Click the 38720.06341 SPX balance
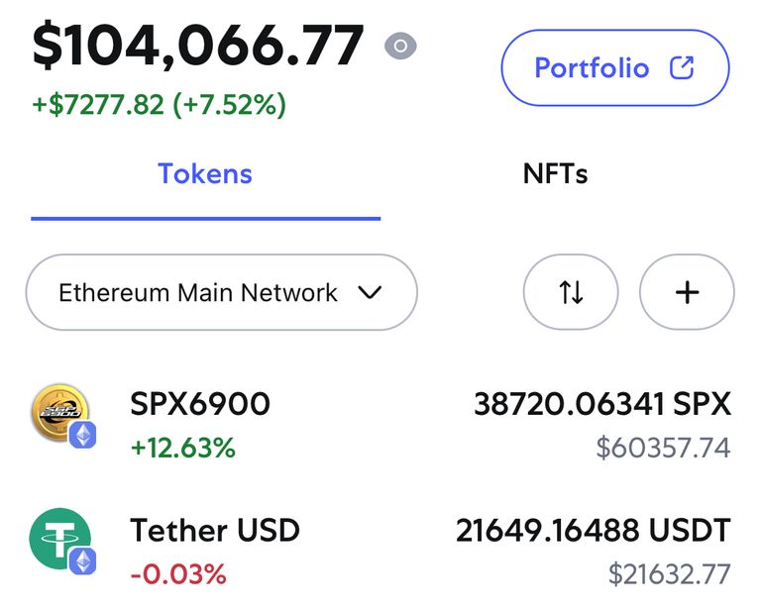This screenshot has width=761, height=611. pos(602,404)
